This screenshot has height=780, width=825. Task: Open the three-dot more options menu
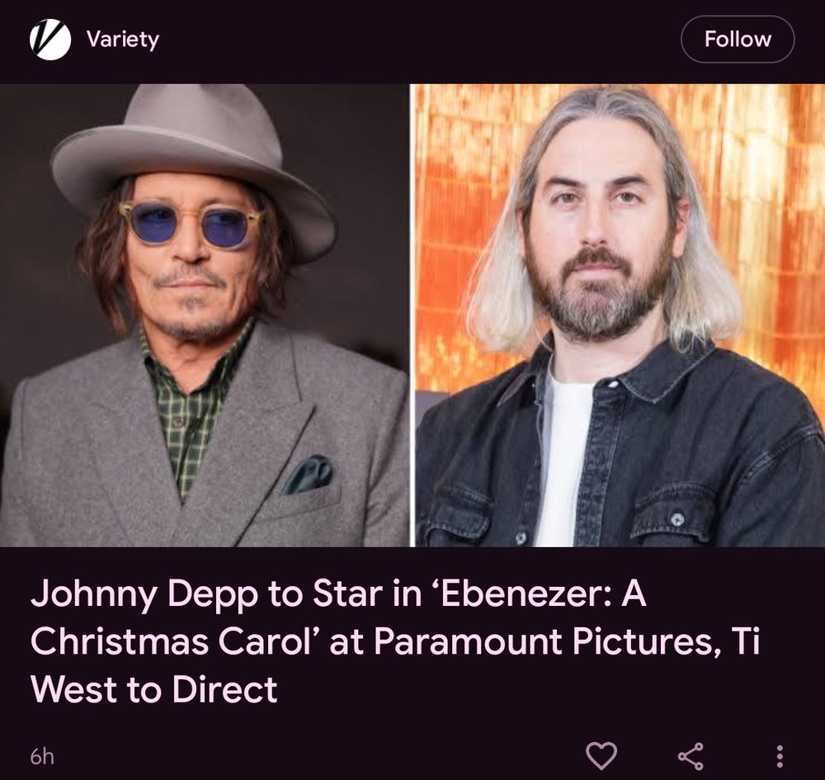[x=780, y=756]
